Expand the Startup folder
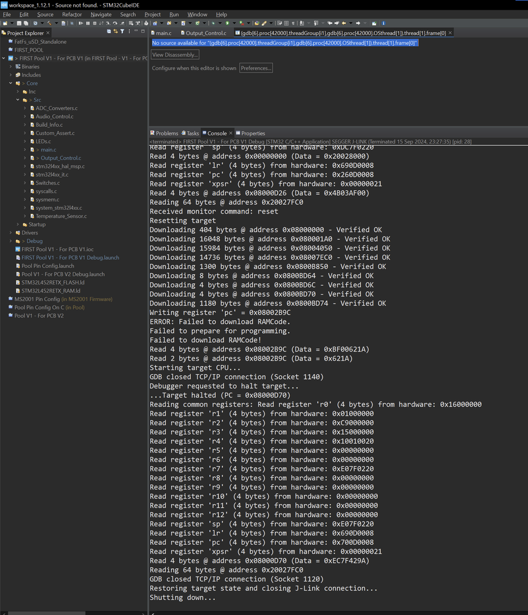Image resolution: width=528 pixels, height=615 pixels. [x=18, y=224]
